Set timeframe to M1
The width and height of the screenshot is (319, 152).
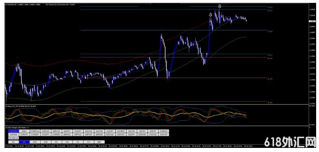coord(14,142)
